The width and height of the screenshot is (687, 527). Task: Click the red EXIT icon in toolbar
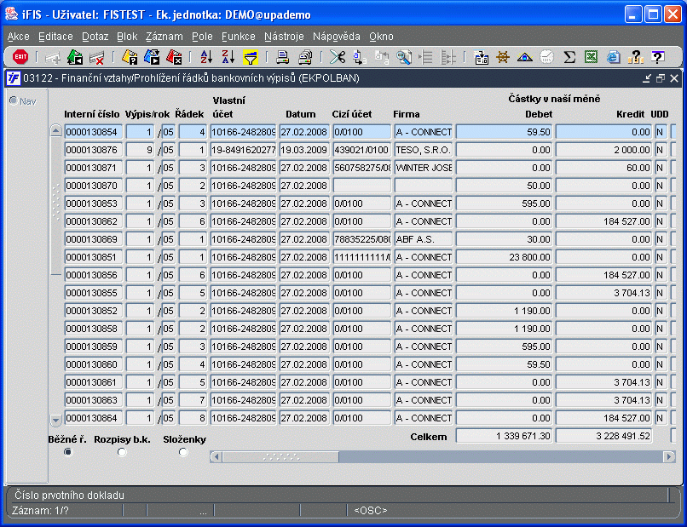20,57
